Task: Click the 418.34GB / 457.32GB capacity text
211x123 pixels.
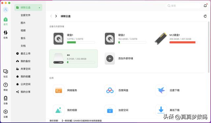Action: (x=180, y=39)
